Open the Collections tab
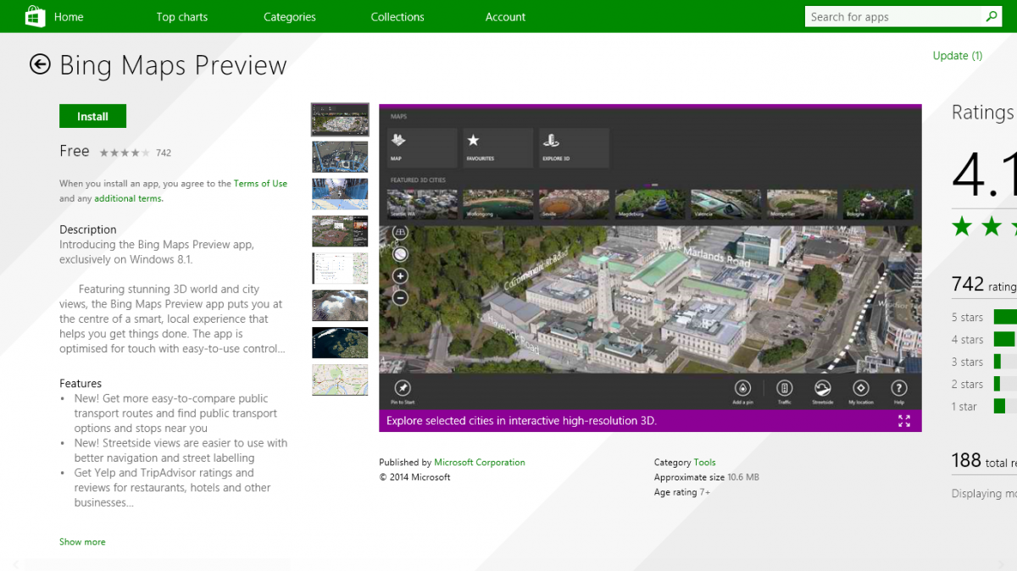Screen dimensions: 1017x571 coord(397,17)
